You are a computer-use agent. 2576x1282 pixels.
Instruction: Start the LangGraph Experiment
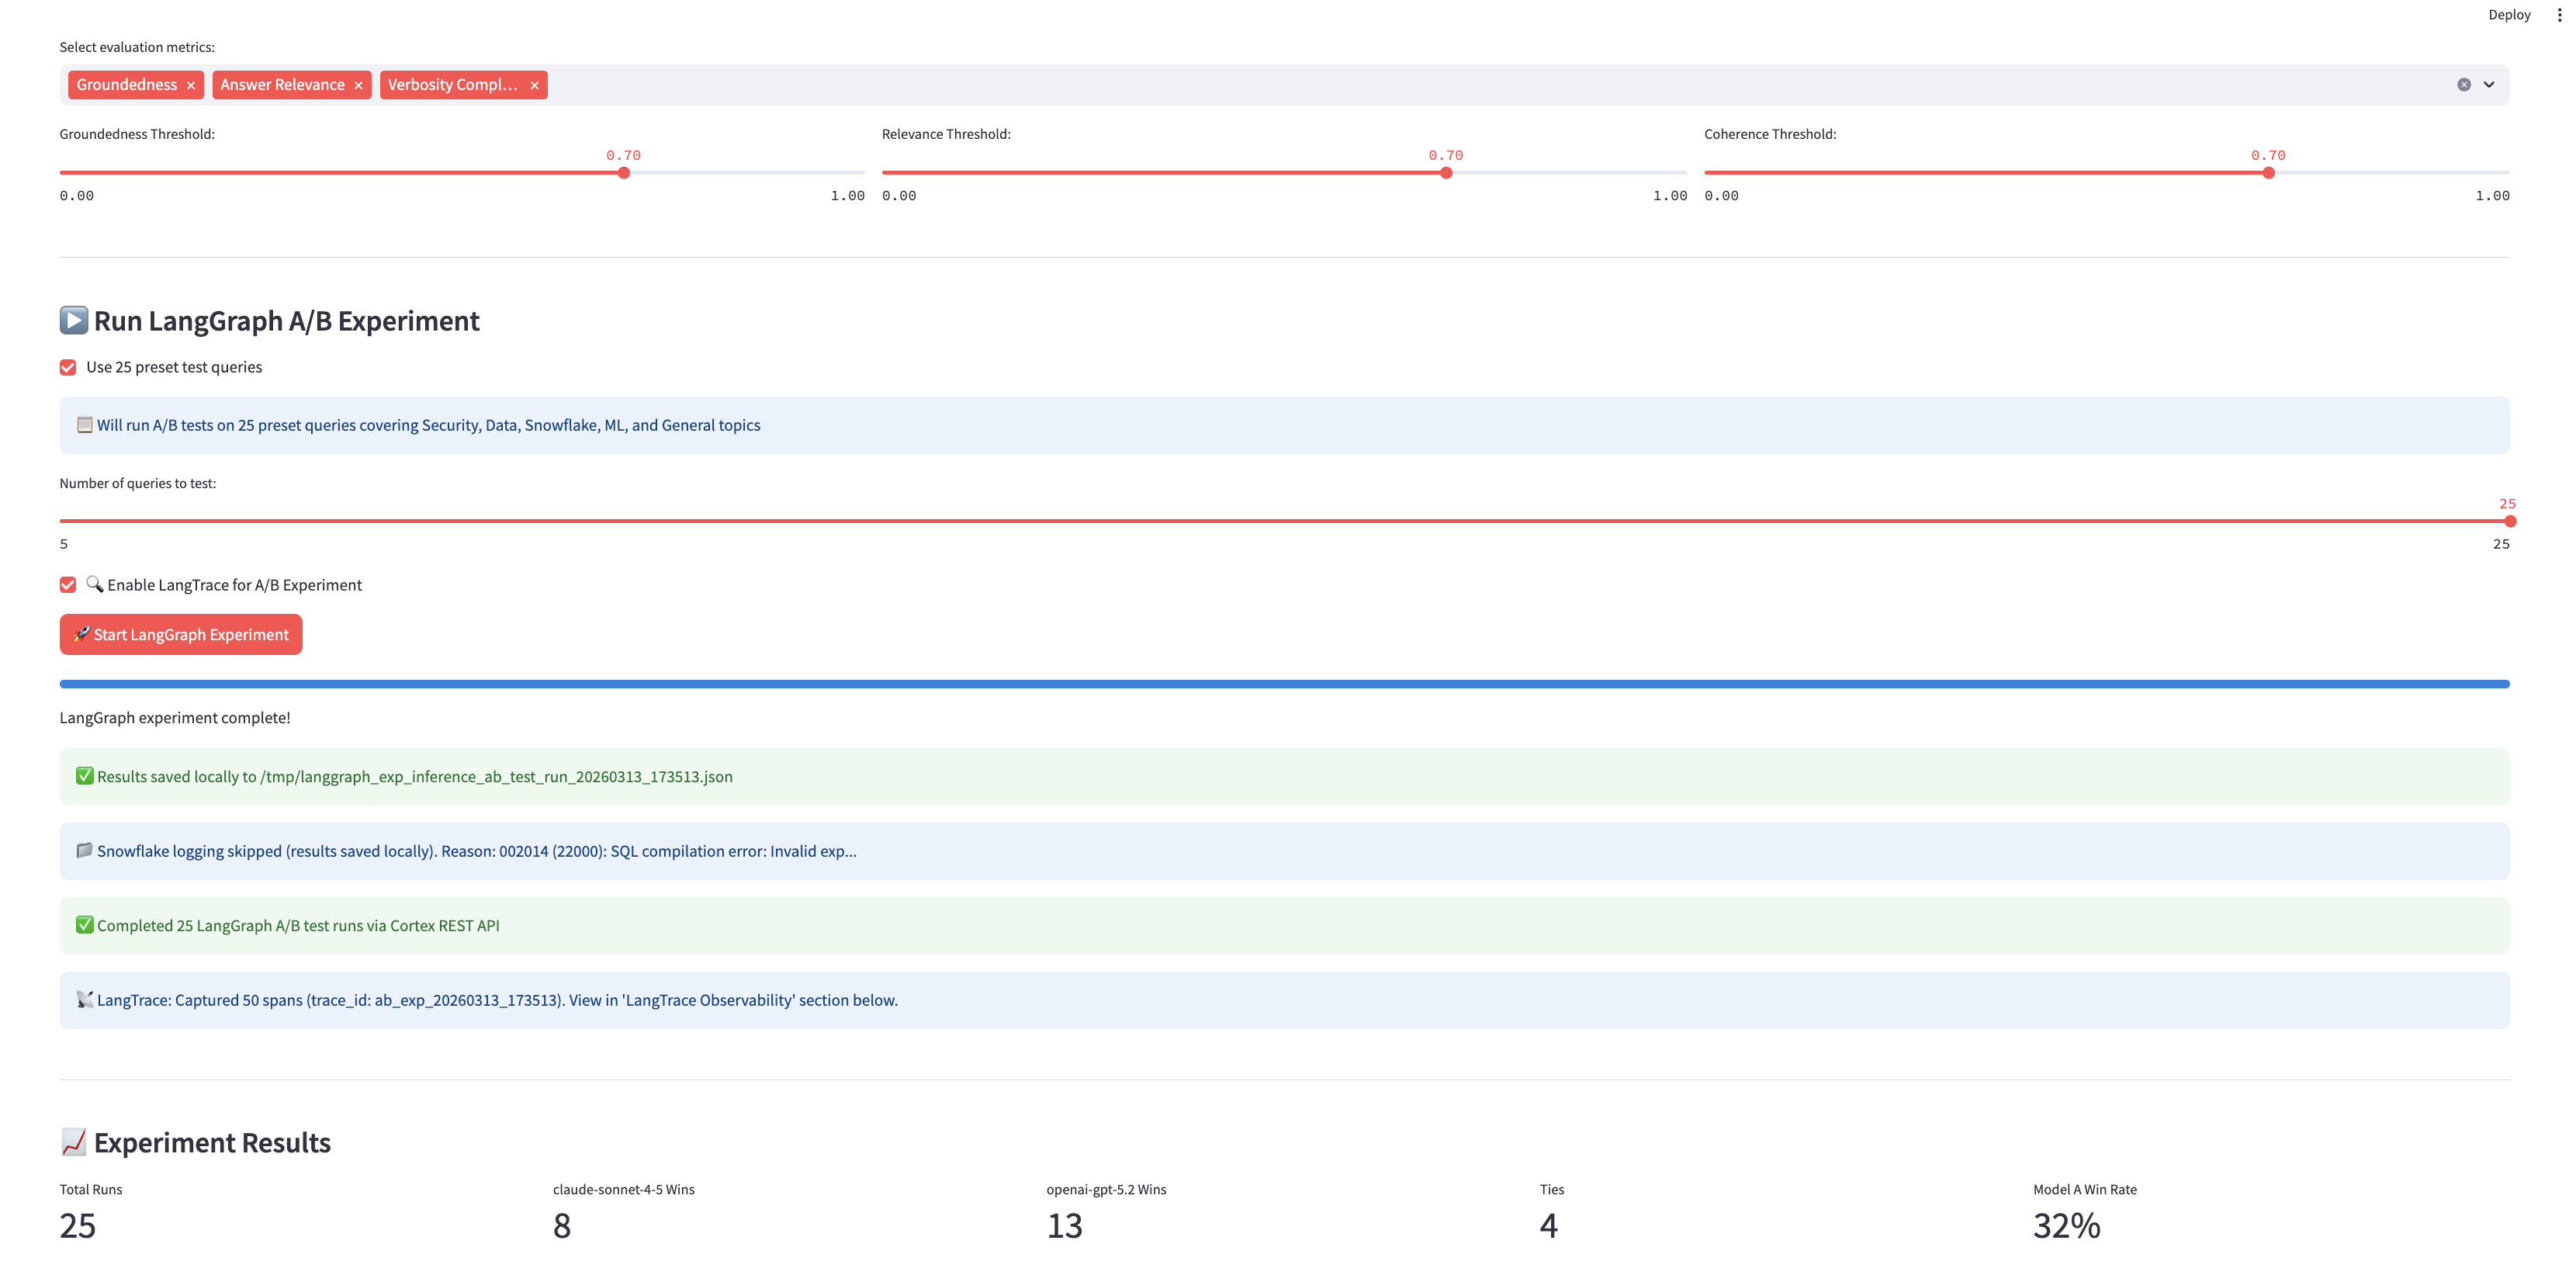click(x=181, y=635)
